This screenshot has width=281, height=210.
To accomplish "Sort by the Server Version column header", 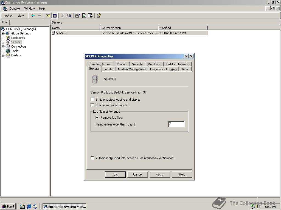I will pos(129,28).
